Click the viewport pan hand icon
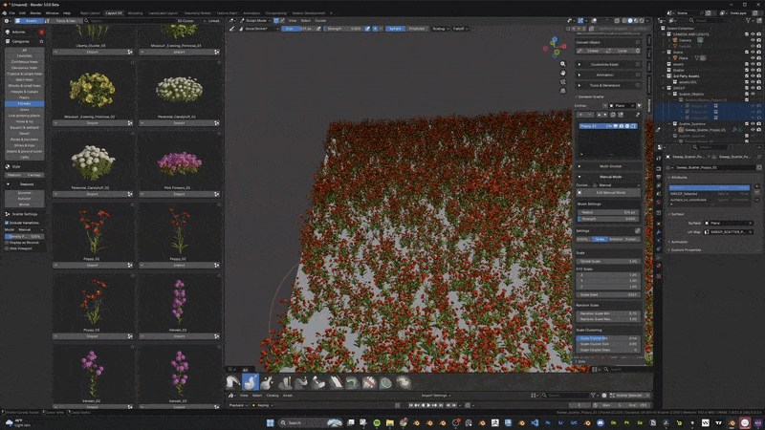This screenshot has width=765, height=430. point(562,73)
